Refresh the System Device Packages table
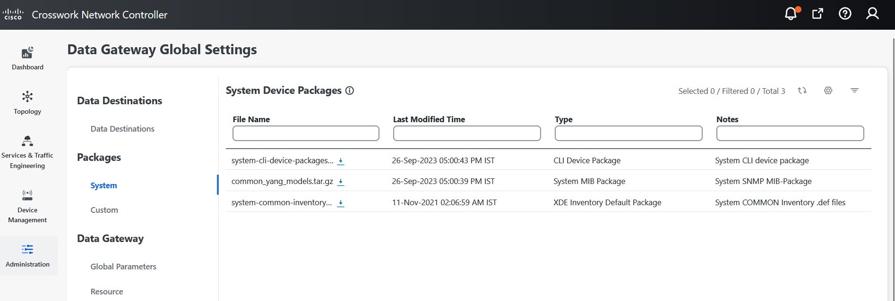Image resolution: width=895 pixels, height=301 pixels. [802, 91]
